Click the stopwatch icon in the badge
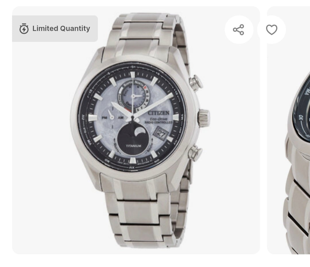Image resolution: width=310 pixels, height=267 pixels. pos(24,29)
